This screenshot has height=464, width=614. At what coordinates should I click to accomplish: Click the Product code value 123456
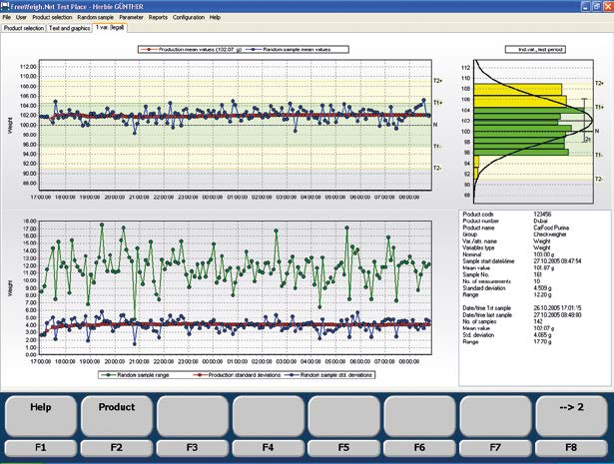[542, 215]
